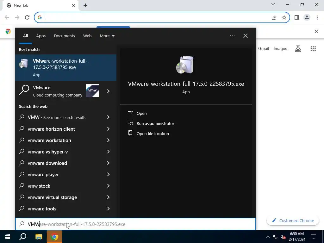Close the Windows search panel
Viewport: 324px width, 243px height.
pyautogui.click(x=246, y=36)
